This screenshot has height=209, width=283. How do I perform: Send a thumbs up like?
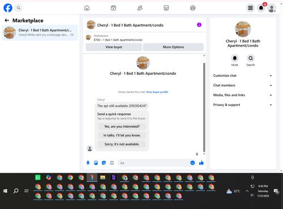pos(201,163)
